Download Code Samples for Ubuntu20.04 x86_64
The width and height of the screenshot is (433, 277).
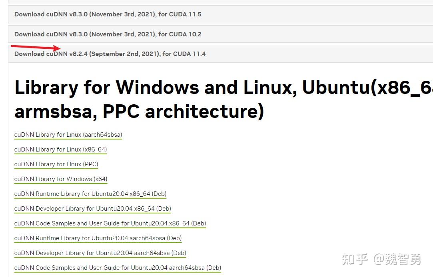tap(110, 223)
